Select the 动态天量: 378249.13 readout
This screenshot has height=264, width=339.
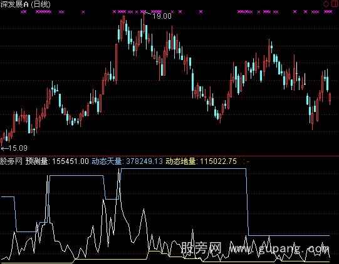pyautogui.click(x=127, y=161)
